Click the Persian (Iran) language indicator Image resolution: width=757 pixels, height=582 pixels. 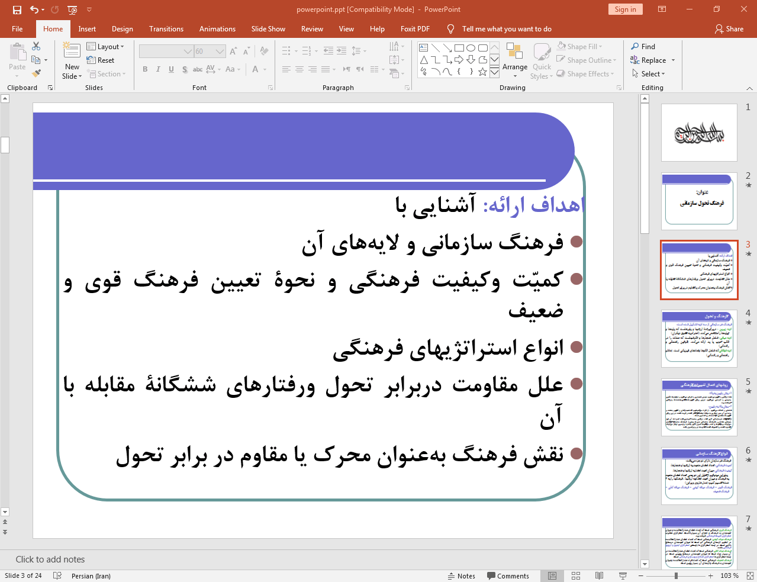[x=91, y=575]
